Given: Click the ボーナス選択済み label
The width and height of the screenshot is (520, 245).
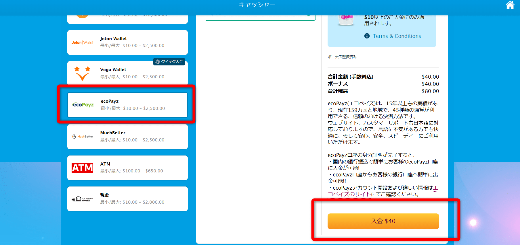Looking at the screenshot, I should 342,57.
